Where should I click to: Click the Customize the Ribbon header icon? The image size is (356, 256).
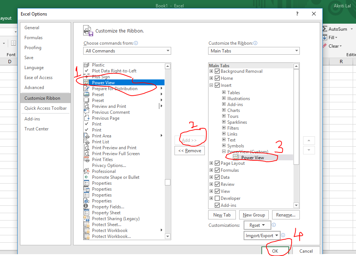pos(88,31)
